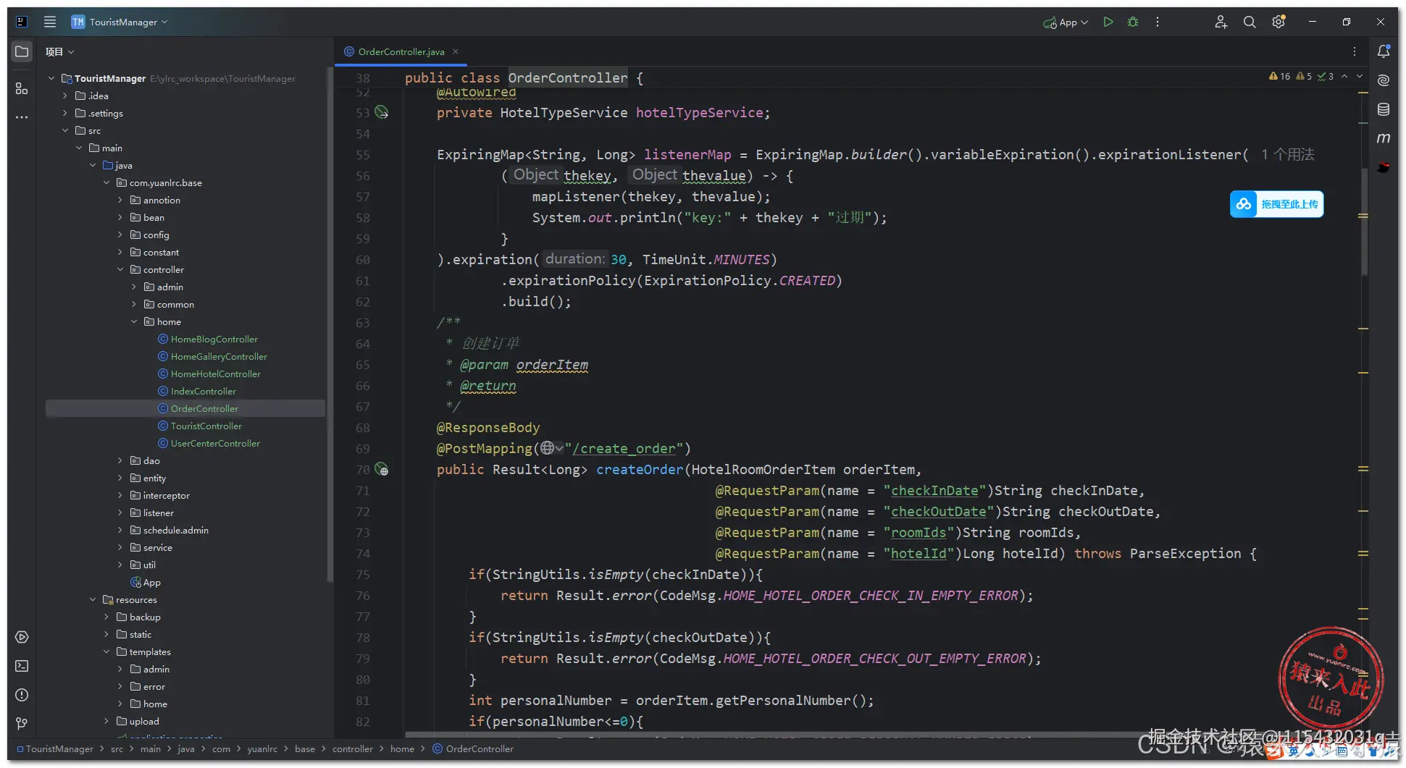Click the gutter icon on line 70
Image resolution: width=1406 pixels, height=768 pixels.
(381, 469)
